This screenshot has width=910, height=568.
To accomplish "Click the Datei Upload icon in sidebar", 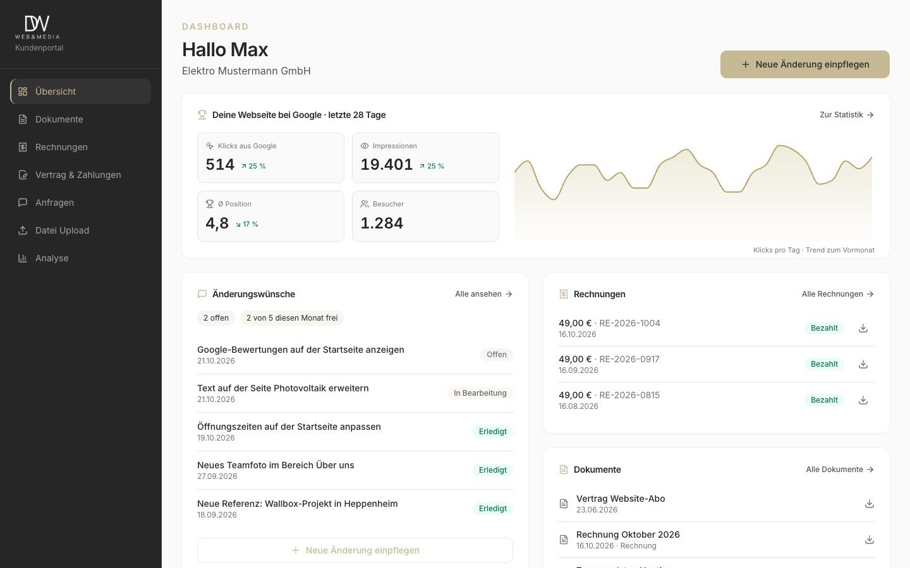I will point(23,230).
